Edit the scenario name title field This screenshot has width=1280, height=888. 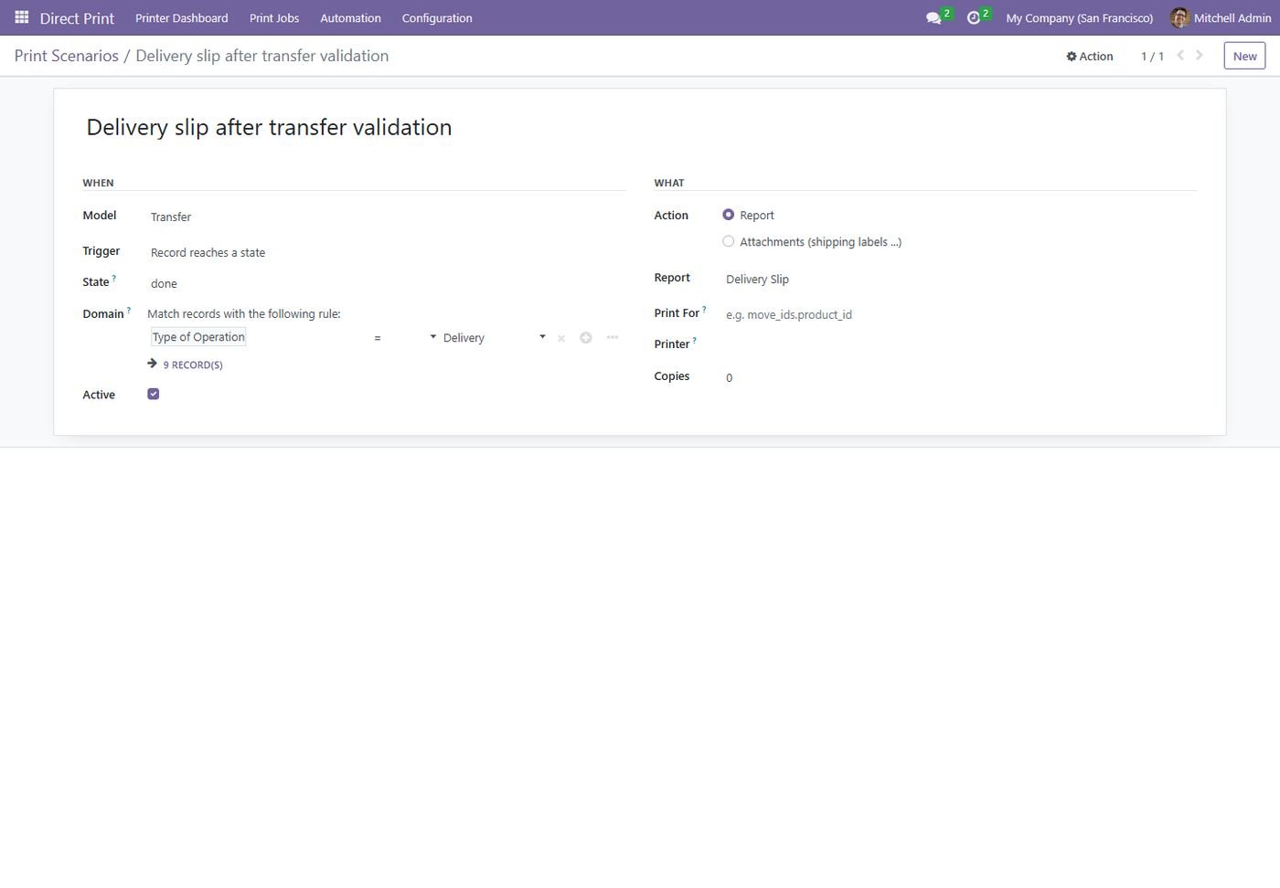point(640,127)
